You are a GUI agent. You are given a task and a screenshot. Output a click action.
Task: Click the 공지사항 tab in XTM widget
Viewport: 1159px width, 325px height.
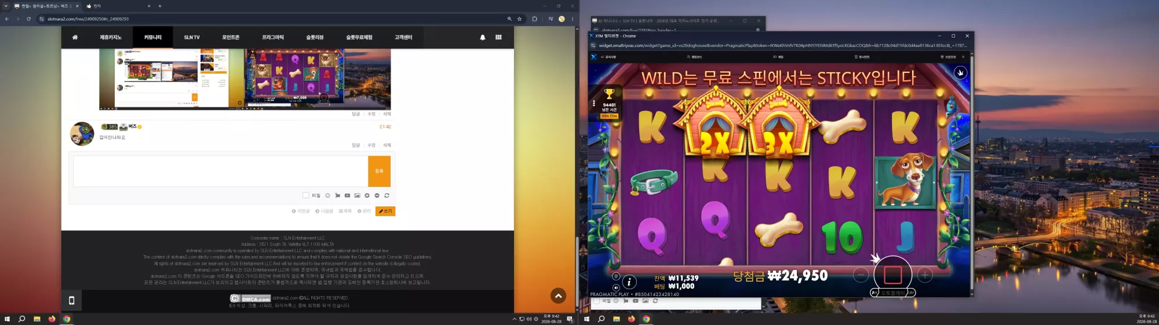(608, 57)
